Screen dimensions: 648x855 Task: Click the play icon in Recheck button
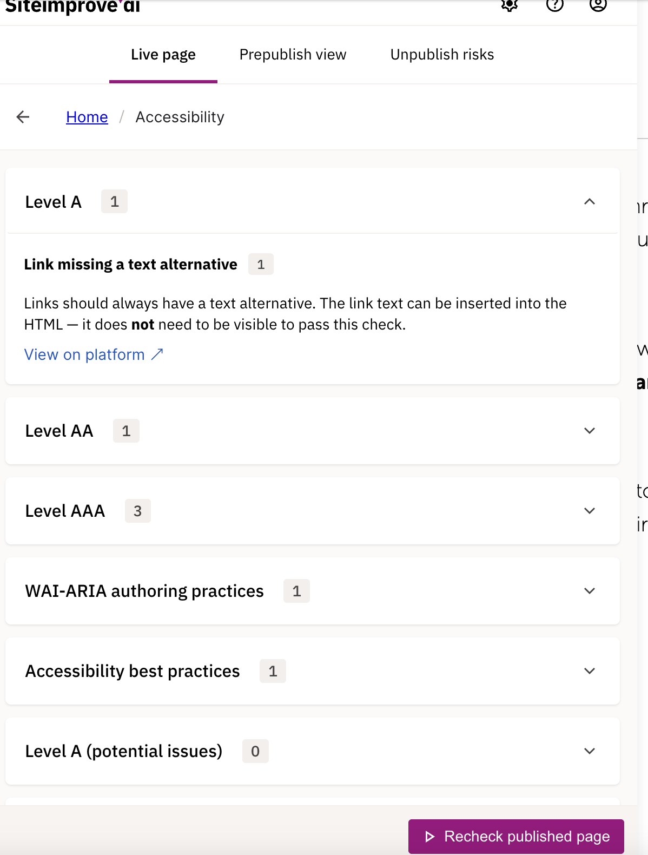point(430,837)
